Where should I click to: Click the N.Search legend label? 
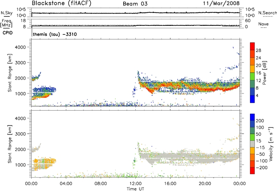pyautogui.click(x=267, y=13)
